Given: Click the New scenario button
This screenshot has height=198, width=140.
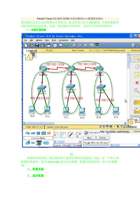Looking at the screenshot, I should [89, 138].
